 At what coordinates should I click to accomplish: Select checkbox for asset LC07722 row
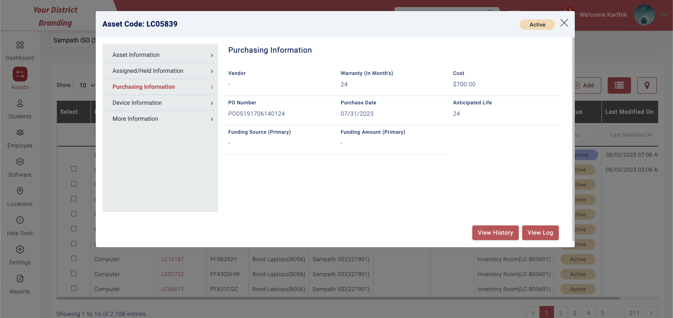74,273
